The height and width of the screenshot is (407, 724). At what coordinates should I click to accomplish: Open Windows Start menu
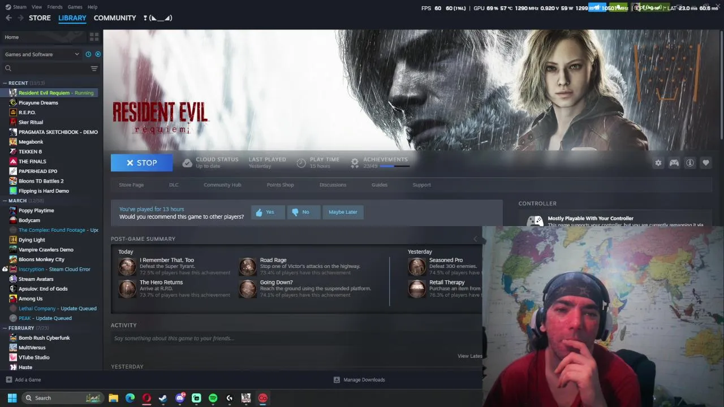[12, 398]
